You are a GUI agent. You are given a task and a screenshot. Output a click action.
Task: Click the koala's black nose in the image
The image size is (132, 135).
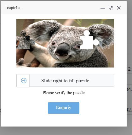(62, 50)
